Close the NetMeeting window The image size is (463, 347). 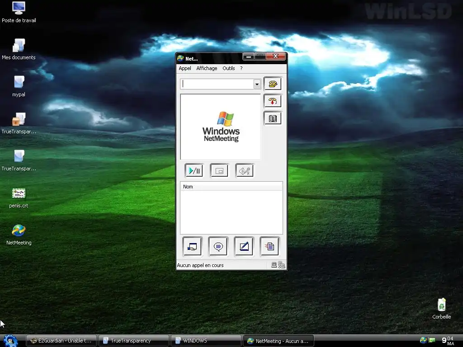pyautogui.click(x=276, y=56)
